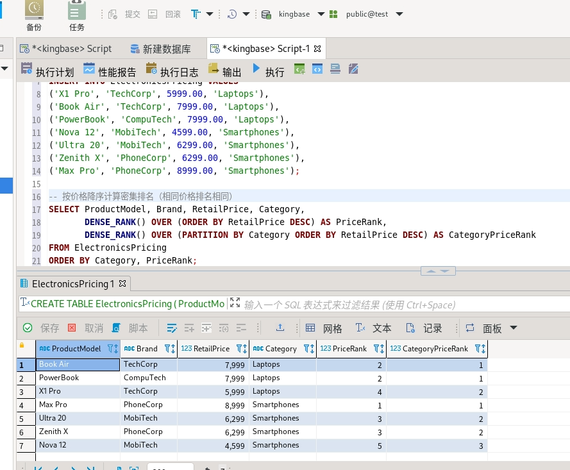The height and width of the screenshot is (470, 570).
Task: Open the Panels (面板) dropdown arrow
Action: tap(513, 328)
